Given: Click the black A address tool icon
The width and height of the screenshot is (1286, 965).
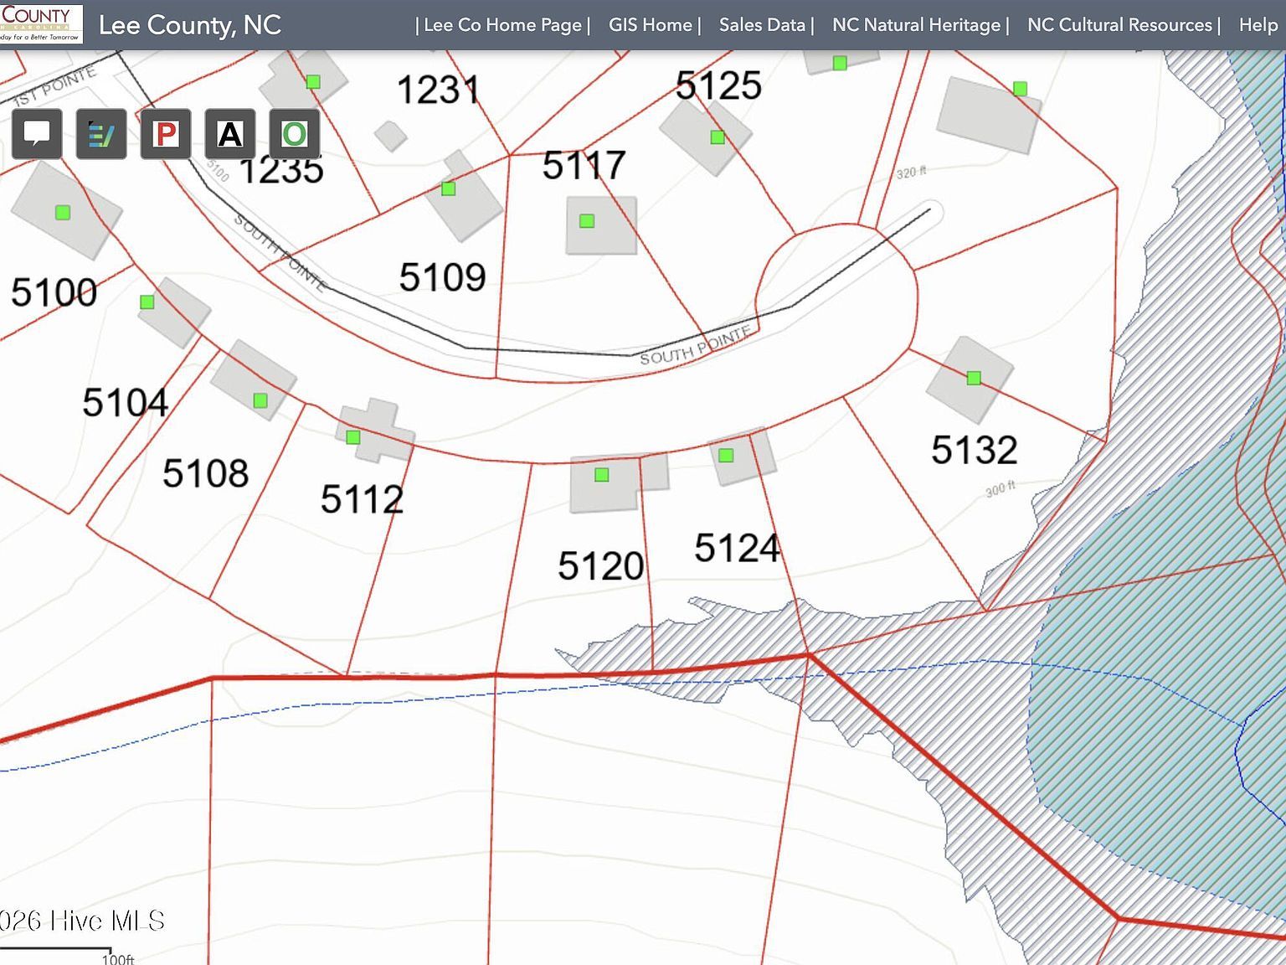Looking at the screenshot, I should pos(230,135).
